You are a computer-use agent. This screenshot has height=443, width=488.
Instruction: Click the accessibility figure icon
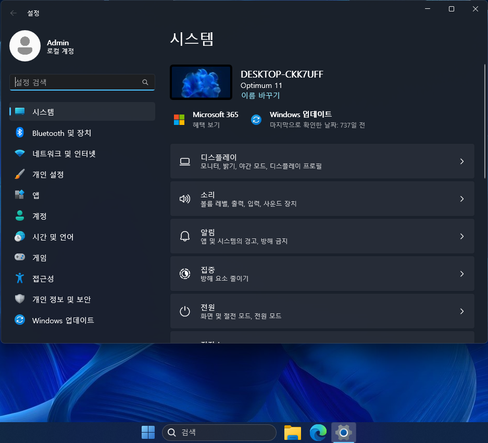coord(20,278)
